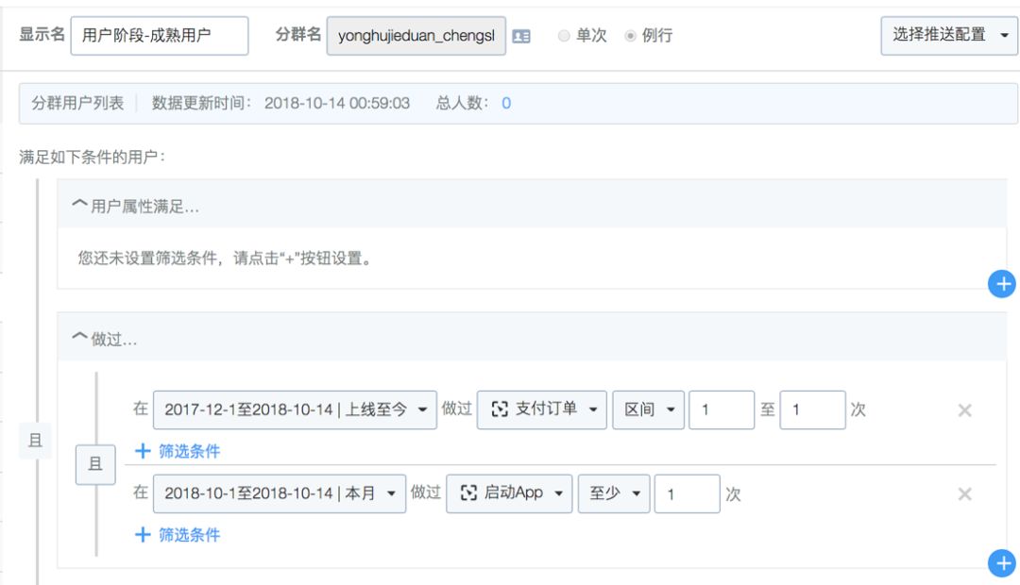Toggle the outer 且 logic operator

tap(35, 441)
